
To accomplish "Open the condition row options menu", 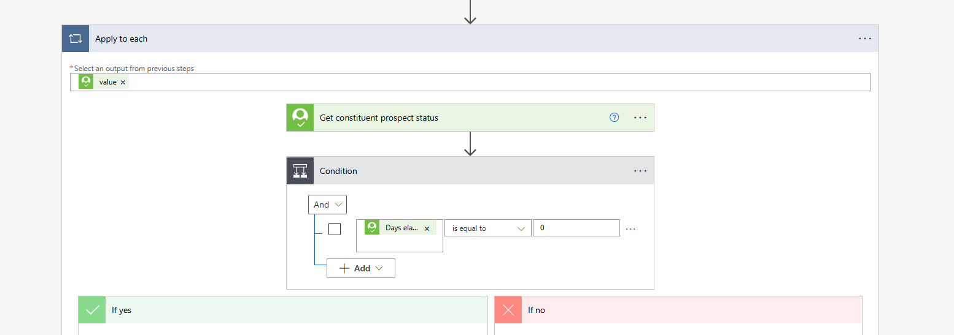I will click(x=630, y=229).
